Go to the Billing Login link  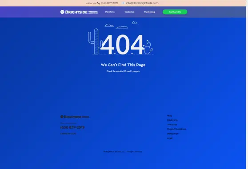pyautogui.click(x=173, y=134)
